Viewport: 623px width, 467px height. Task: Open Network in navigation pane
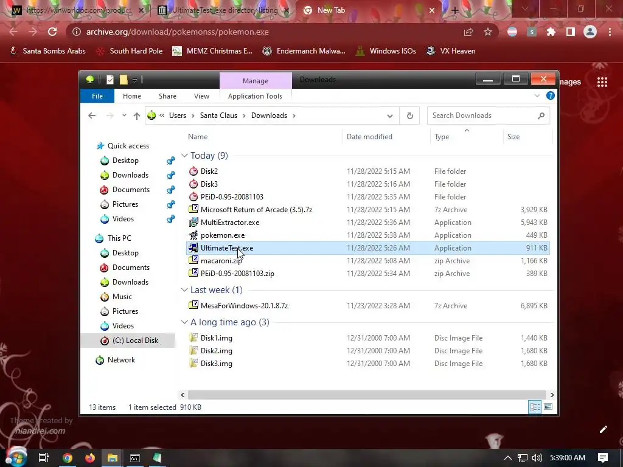(x=121, y=360)
